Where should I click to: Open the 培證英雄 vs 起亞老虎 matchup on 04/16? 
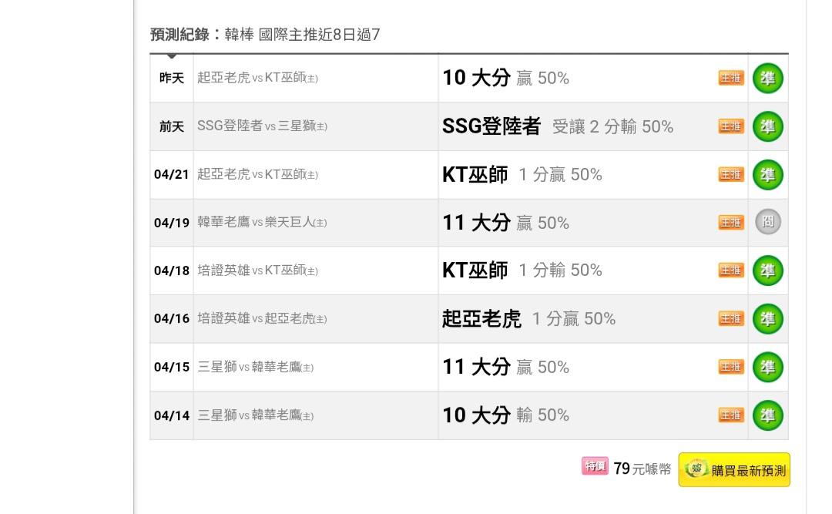click(262, 319)
